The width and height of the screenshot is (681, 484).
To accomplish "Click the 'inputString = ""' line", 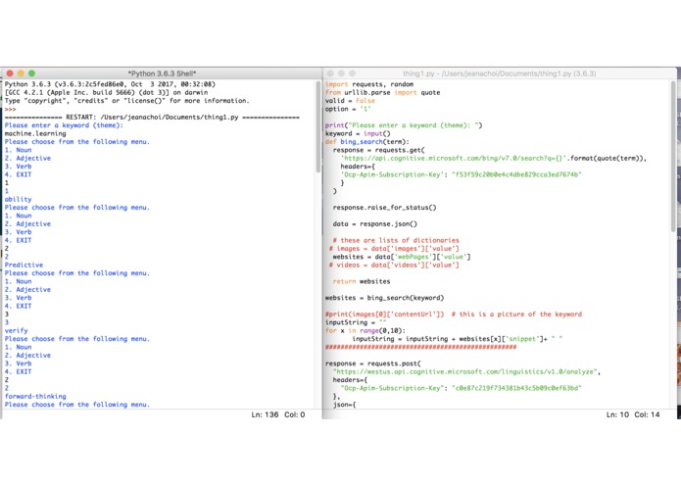I will [x=356, y=322].
